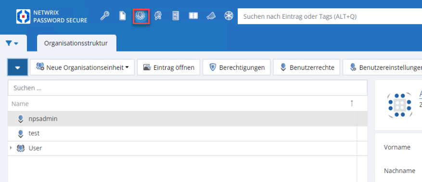Click the list Suchen ... field
Viewport: 422px width, 182px height.
pyautogui.click(x=188, y=88)
